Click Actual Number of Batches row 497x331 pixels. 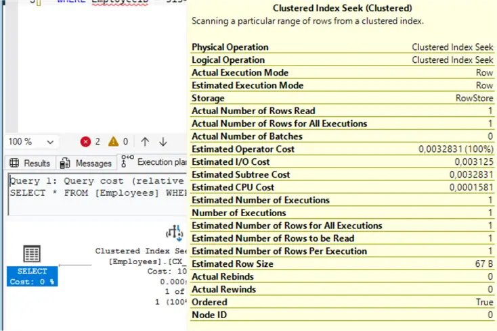point(343,136)
